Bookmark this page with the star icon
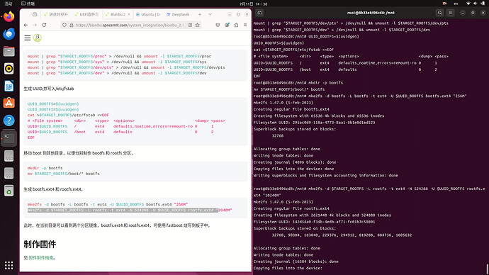Viewport: 489px width, 275px height. (x=198, y=25)
